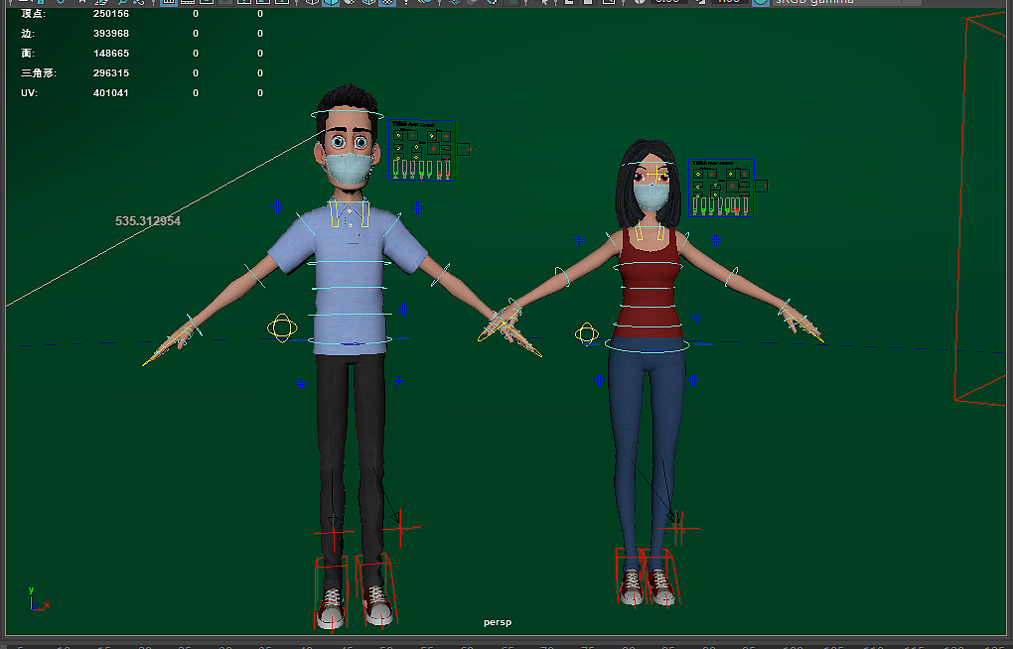
Task: Click the UV count 401041
Action: pos(111,93)
